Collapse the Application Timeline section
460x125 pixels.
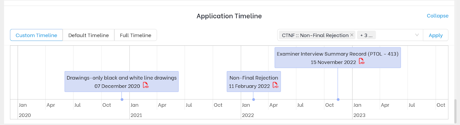438,16
